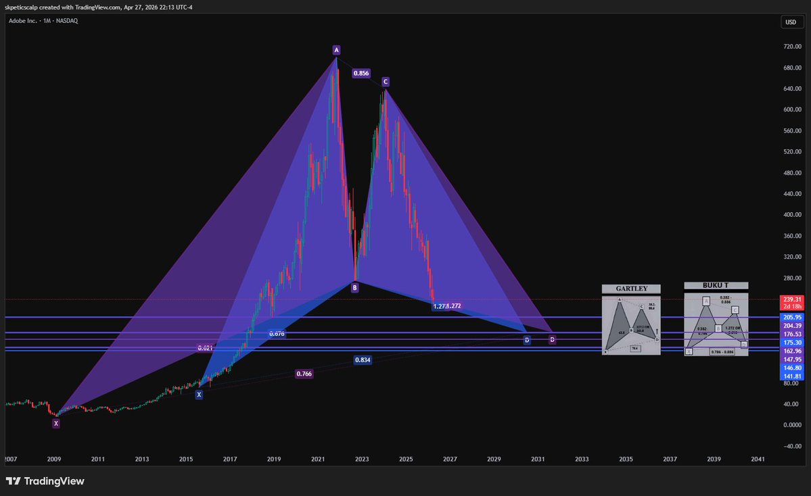Image resolution: width=811 pixels, height=496 pixels.
Task: Click the 360.00 price axis tick
Action: pyautogui.click(x=792, y=236)
